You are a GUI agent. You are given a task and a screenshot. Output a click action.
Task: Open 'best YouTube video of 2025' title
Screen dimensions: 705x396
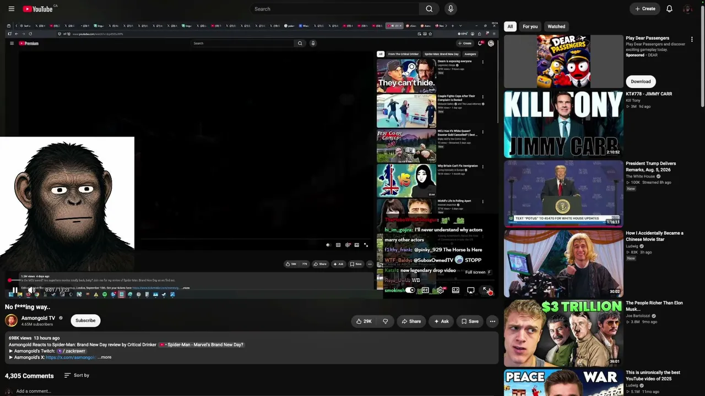pyautogui.click(x=653, y=376)
